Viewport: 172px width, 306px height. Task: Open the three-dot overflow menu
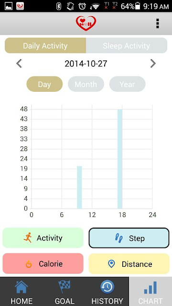tap(158, 23)
